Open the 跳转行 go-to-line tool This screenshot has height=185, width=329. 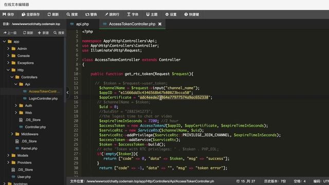(x=112, y=14)
